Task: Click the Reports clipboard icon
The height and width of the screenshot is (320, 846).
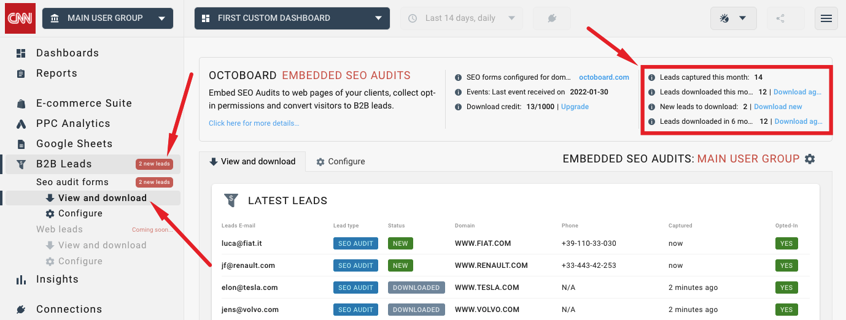Action: 21,74
